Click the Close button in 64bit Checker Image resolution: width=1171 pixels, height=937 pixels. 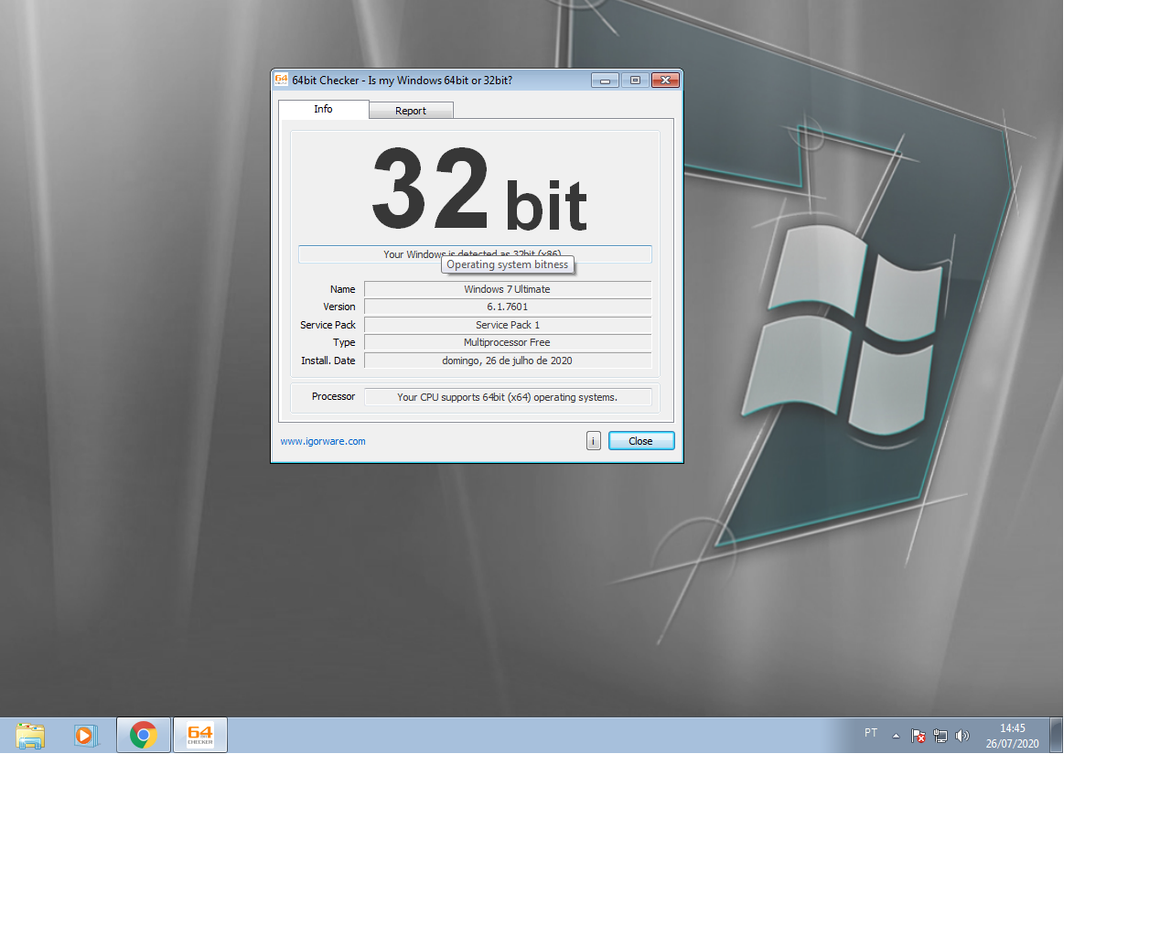[x=641, y=441]
